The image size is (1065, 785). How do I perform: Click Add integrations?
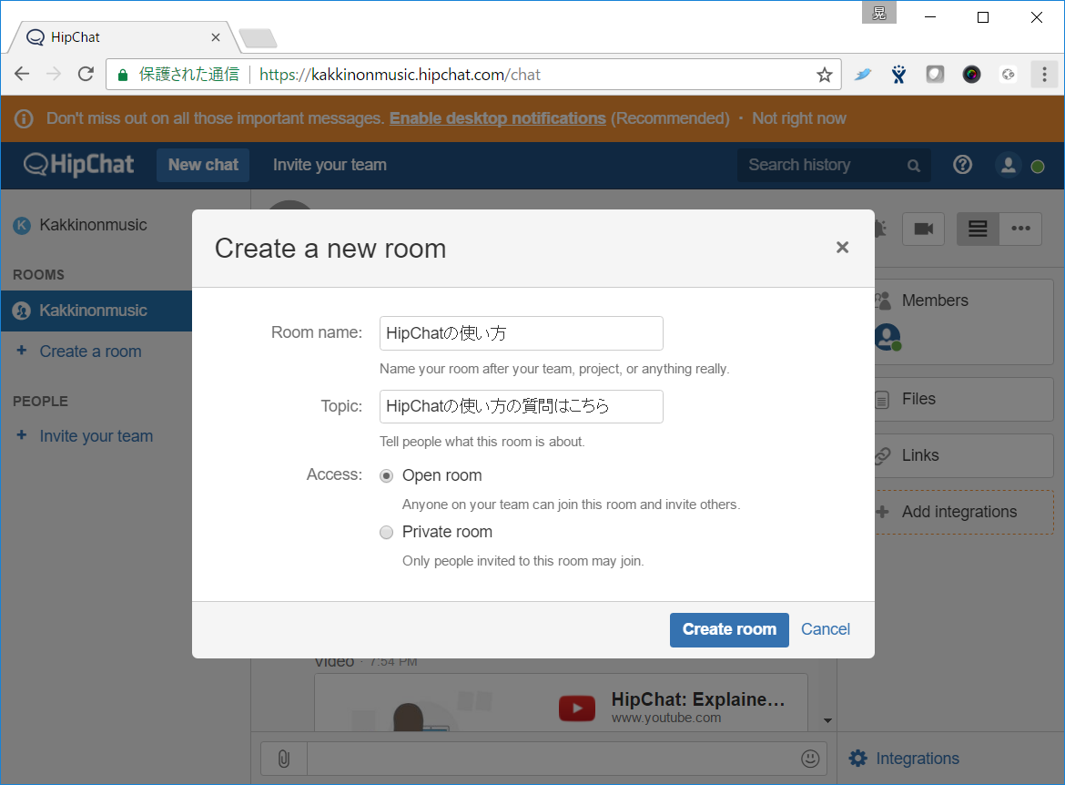click(964, 512)
